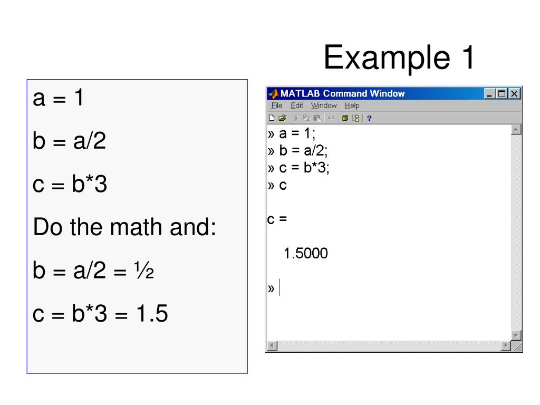
Task: Open the File menu
Action: click(276, 105)
